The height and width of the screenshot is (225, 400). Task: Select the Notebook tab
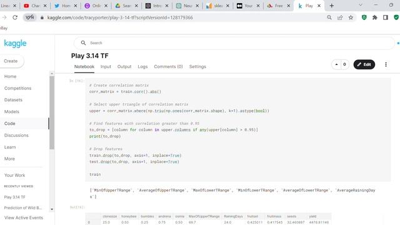(x=84, y=67)
